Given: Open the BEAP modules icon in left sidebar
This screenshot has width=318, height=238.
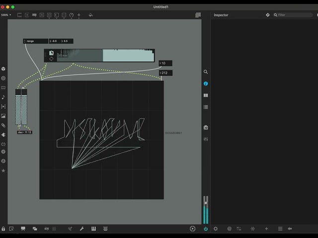Looking at the screenshot, I should [x=3, y=161].
